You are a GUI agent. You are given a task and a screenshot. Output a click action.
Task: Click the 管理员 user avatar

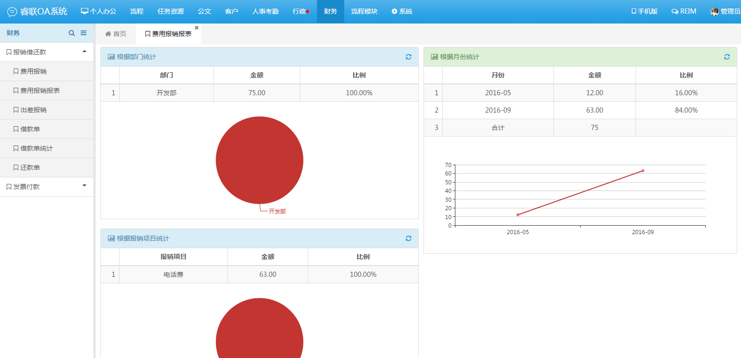pyautogui.click(x=714, y=12)
